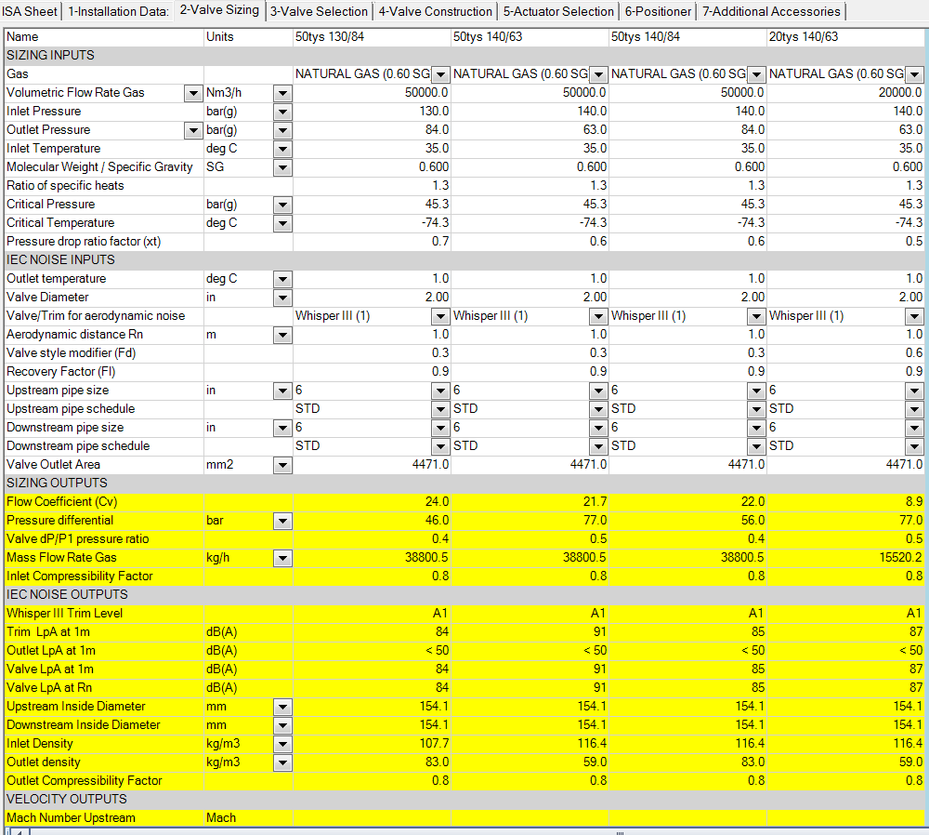929x835 pixels.
Task: Expand the Volumetric Flow Rate Gas name dropdown
Action: tap(193, 93)
